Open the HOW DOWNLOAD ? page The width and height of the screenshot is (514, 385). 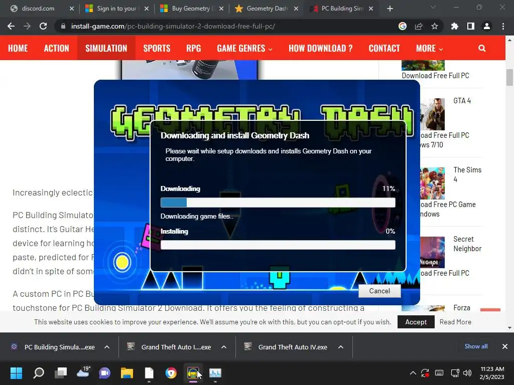click(x=321, y=49)
